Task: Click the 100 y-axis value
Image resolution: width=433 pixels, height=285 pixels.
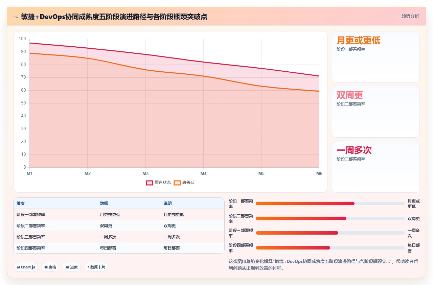Action: click(x=22, y=39)
